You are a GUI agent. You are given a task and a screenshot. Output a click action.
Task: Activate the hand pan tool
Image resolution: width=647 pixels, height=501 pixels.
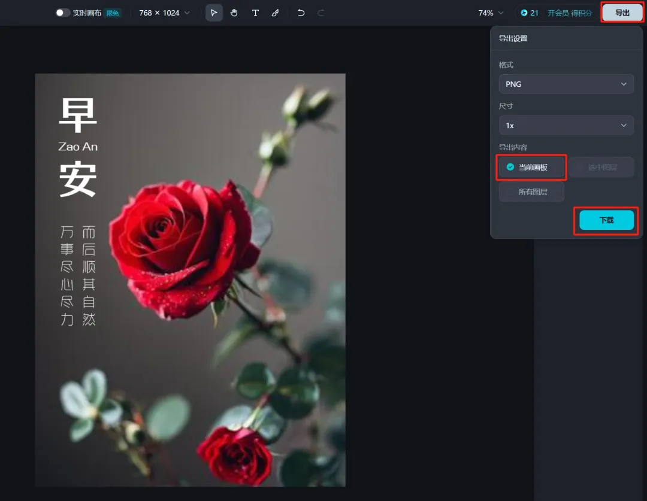[234, 13]
